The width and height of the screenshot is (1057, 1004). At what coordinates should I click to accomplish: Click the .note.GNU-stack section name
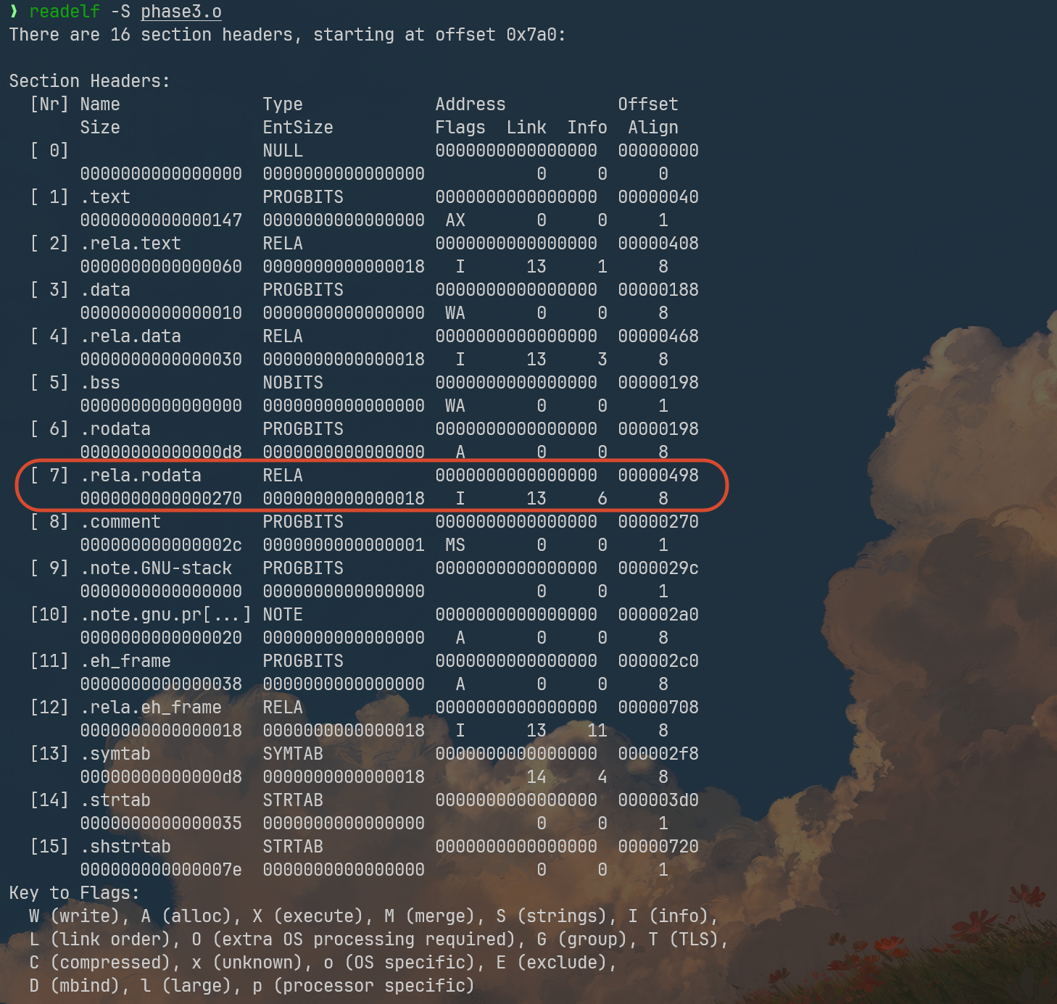pyautogui.click(x=156, y=568)
